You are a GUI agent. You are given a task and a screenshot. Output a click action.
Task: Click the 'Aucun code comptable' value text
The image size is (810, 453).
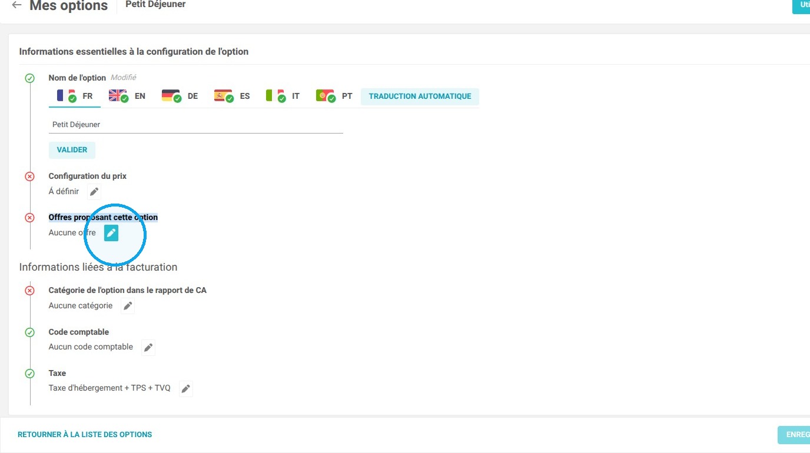91,347
